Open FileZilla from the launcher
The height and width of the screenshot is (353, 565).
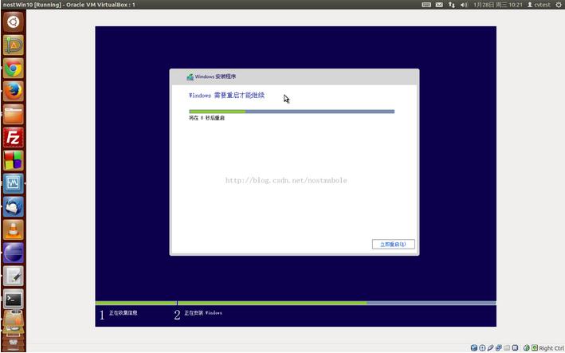pos(14,137)
